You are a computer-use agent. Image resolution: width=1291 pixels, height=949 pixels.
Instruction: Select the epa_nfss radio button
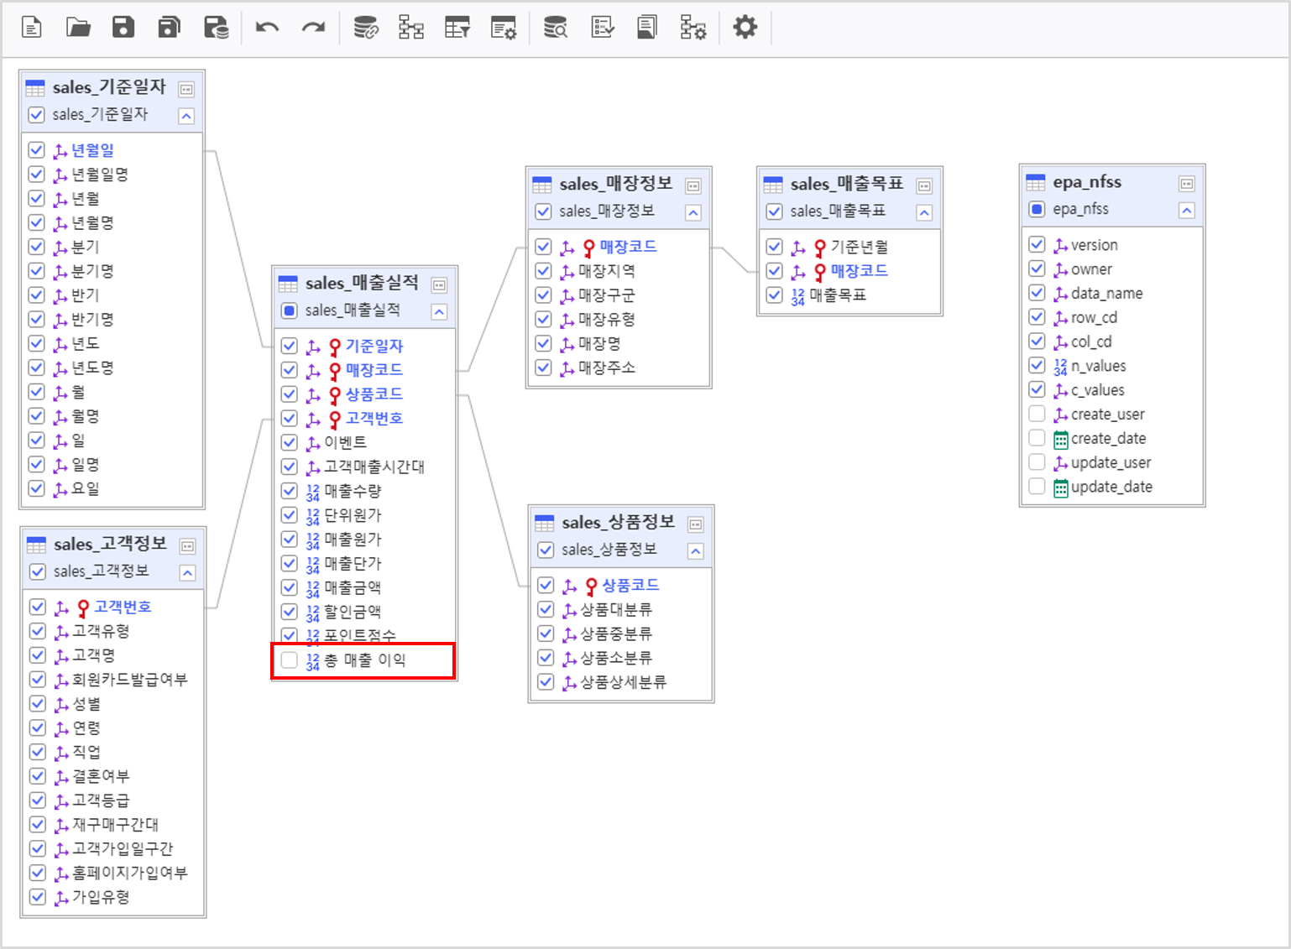(1037, 209)
